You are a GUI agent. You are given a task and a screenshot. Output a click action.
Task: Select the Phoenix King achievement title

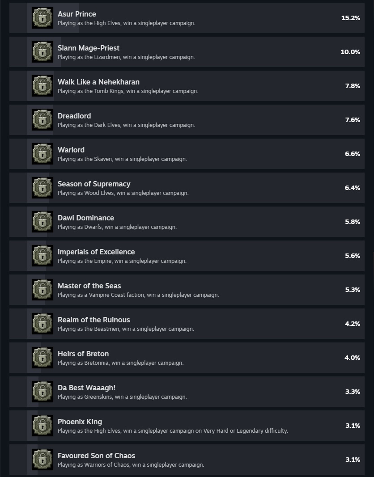tap(80, 422)
